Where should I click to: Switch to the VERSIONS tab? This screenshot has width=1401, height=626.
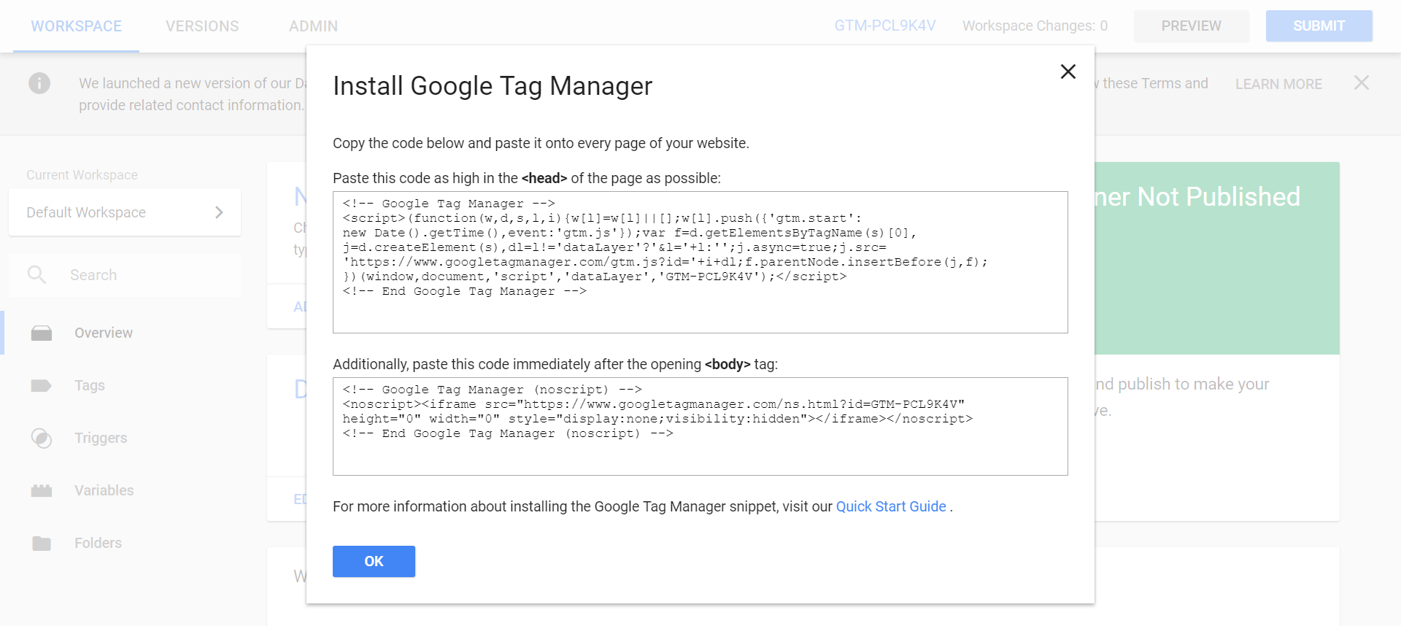click(x=202, y=26)
